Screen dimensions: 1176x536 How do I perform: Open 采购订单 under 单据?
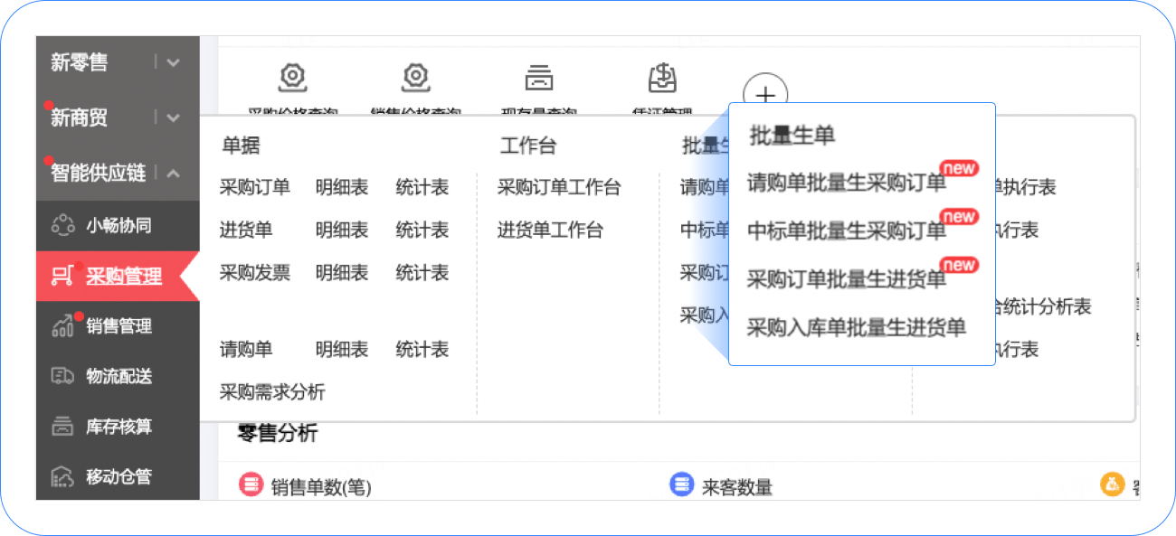pos(255,187)
